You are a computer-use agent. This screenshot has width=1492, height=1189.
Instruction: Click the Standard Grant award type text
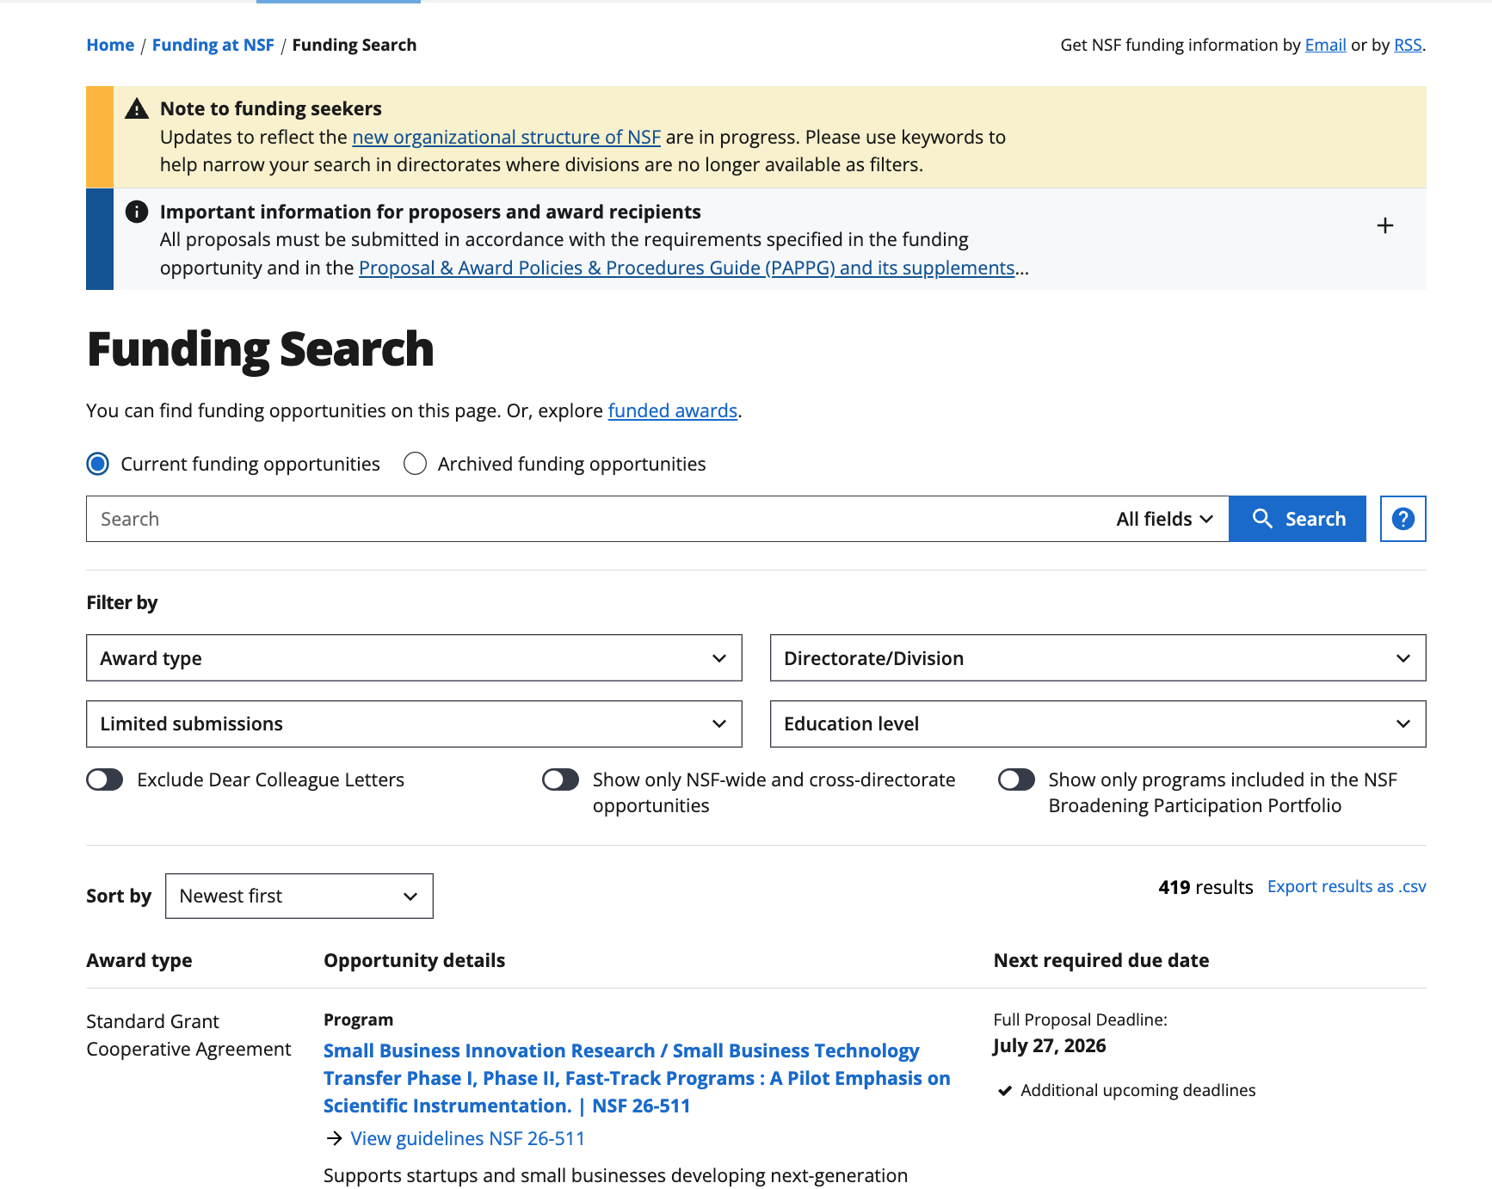[152, 1021]
